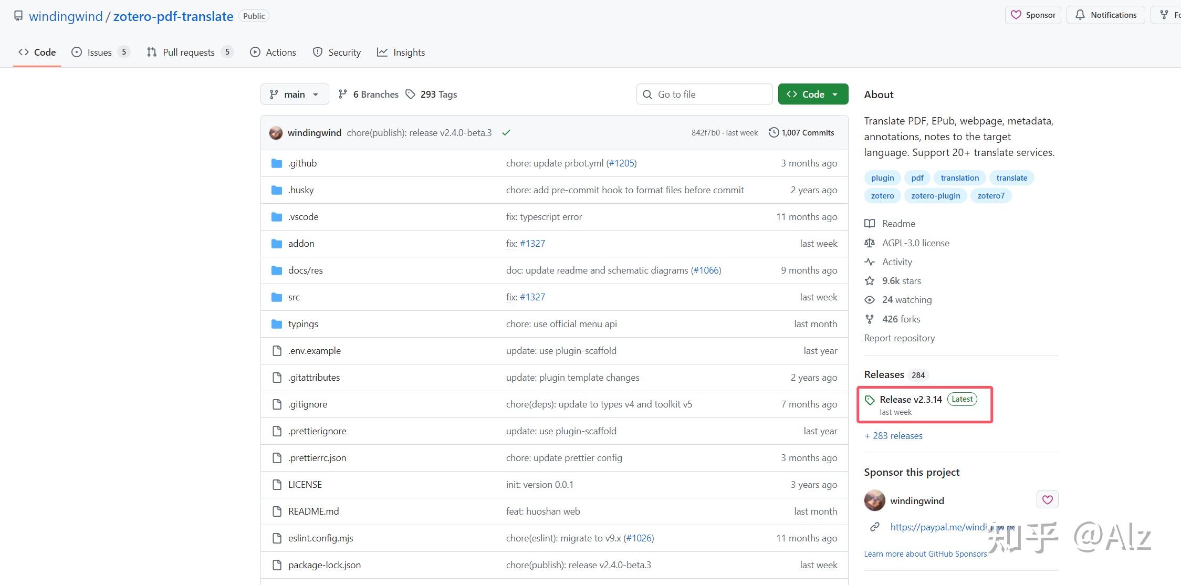Open the main branch dropdown
The height and width of the screenshot is (585, 1181).
click(x=295, y=95)
